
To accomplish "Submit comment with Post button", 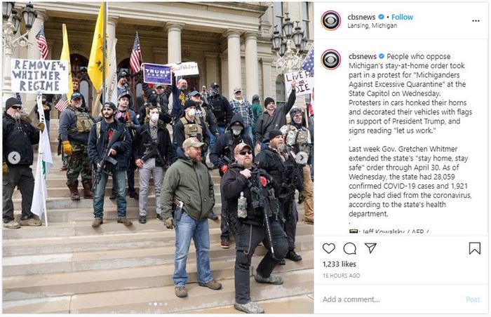I will (473, 299).
